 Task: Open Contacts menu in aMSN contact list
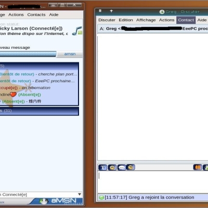click(36, 15)
